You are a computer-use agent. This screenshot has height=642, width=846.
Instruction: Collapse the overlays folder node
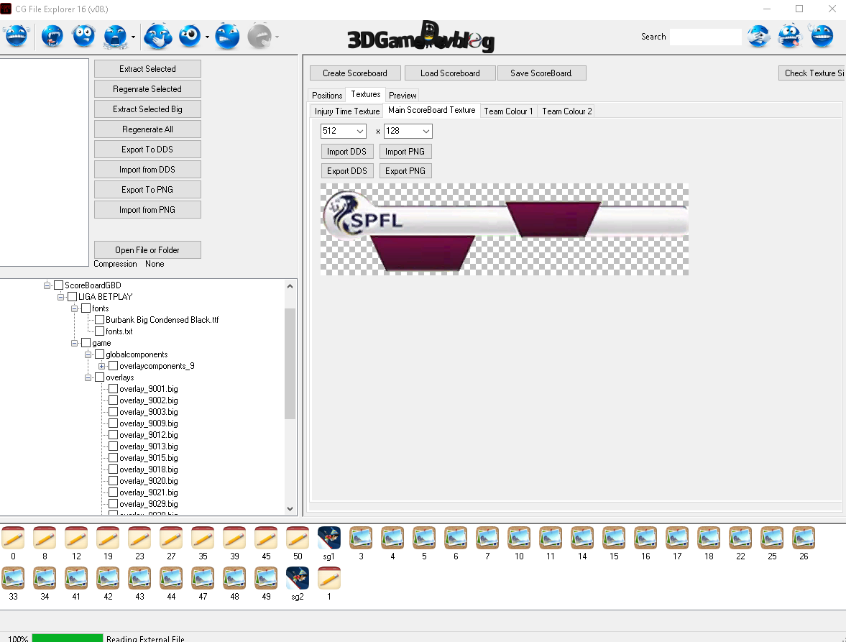[88, 377]
